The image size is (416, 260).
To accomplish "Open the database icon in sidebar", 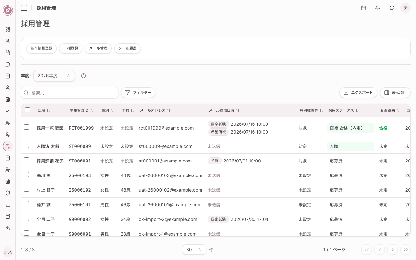I will coord(8,216).
